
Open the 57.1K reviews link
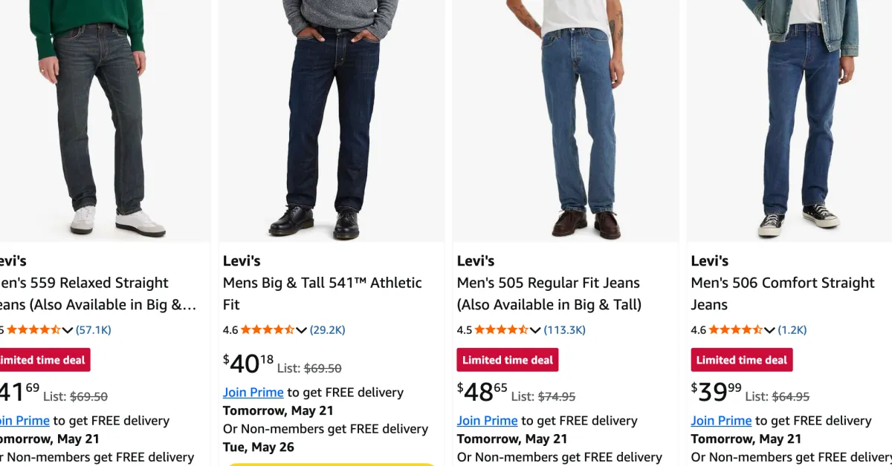point(94,329)
